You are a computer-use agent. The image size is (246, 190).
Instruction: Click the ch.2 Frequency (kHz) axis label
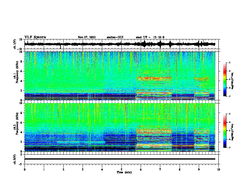click(x=16, y=124)
